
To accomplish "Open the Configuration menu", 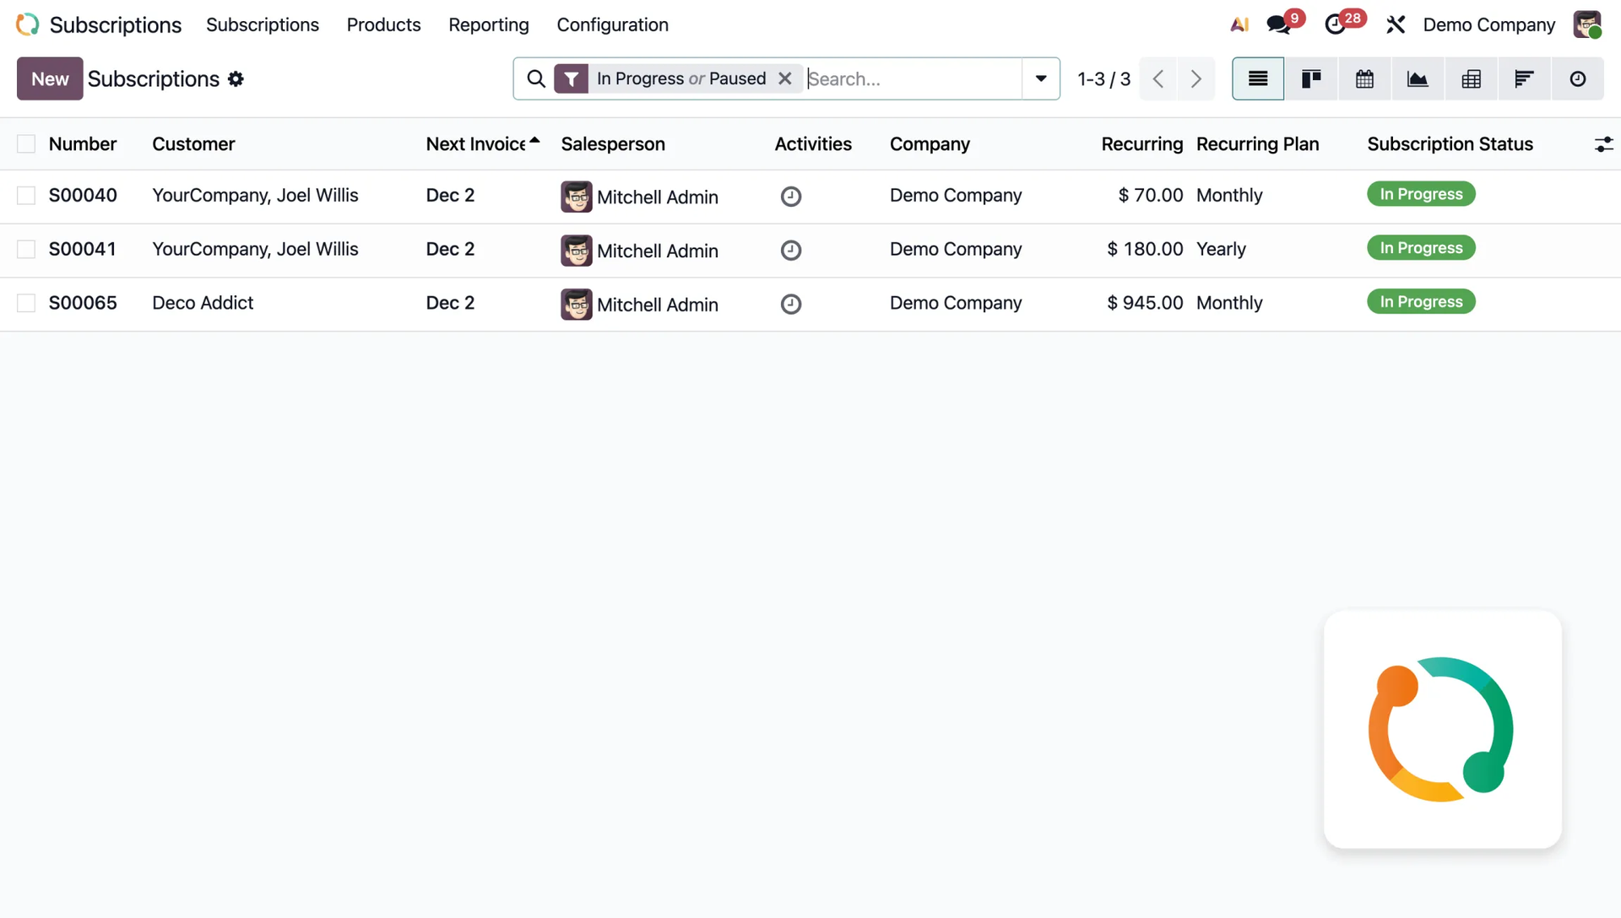I will [x=612, y=24].
